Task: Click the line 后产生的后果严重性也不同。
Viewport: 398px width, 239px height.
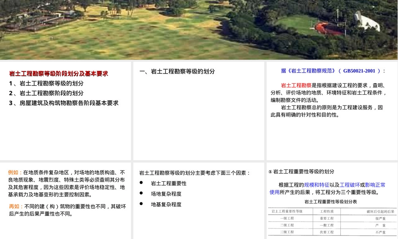Action: point(42,214)
